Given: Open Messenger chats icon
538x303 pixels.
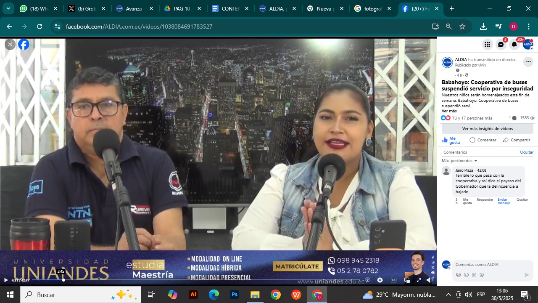Looking at the screenshot, I should 501,44.
